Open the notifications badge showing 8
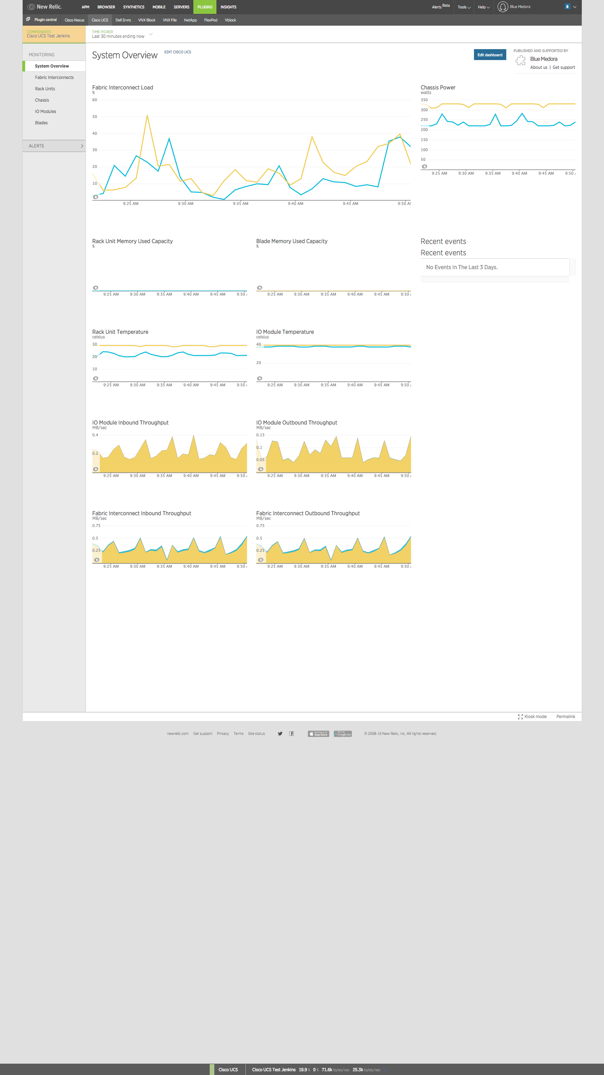The image size is (604, 1075). click(x=568, y=7)
